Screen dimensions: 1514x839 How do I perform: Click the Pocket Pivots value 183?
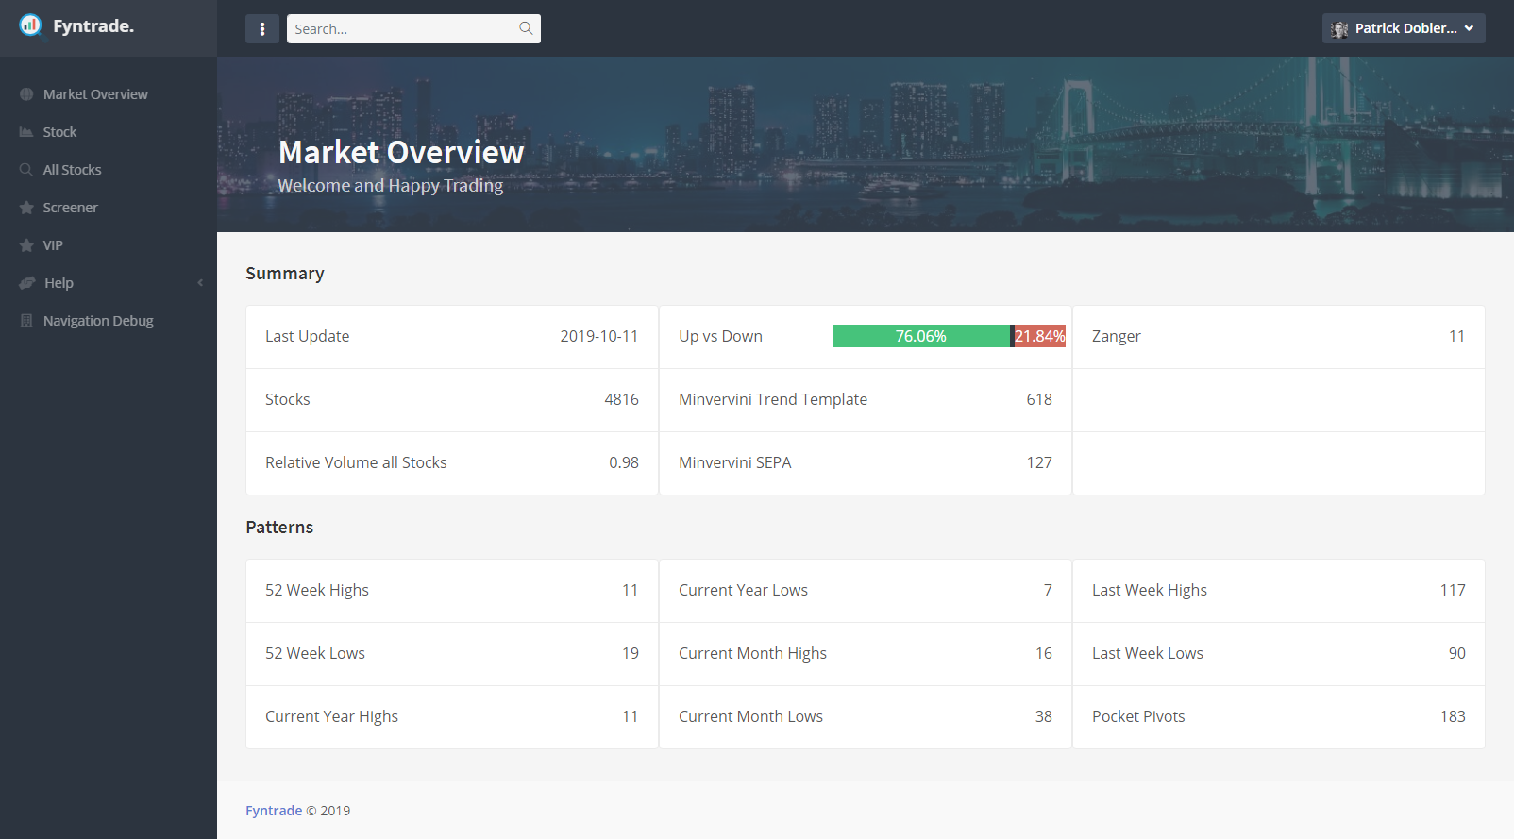[1453, 716]
